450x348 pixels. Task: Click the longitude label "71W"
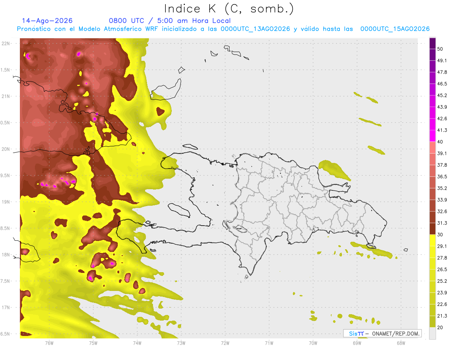pyautogui.click(x=269, y=343)
